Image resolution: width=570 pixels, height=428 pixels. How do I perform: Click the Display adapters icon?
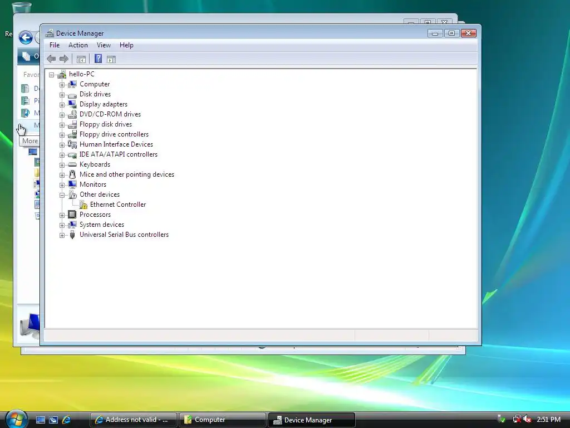pyautogui.click(x=72, y=104)
